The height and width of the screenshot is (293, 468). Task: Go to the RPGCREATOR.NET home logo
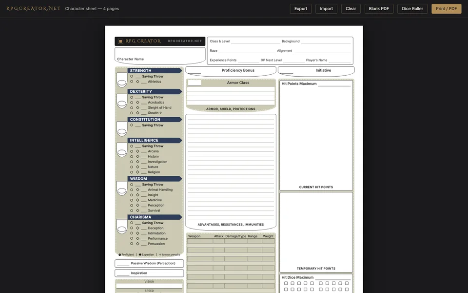click(x=33, y=8)
